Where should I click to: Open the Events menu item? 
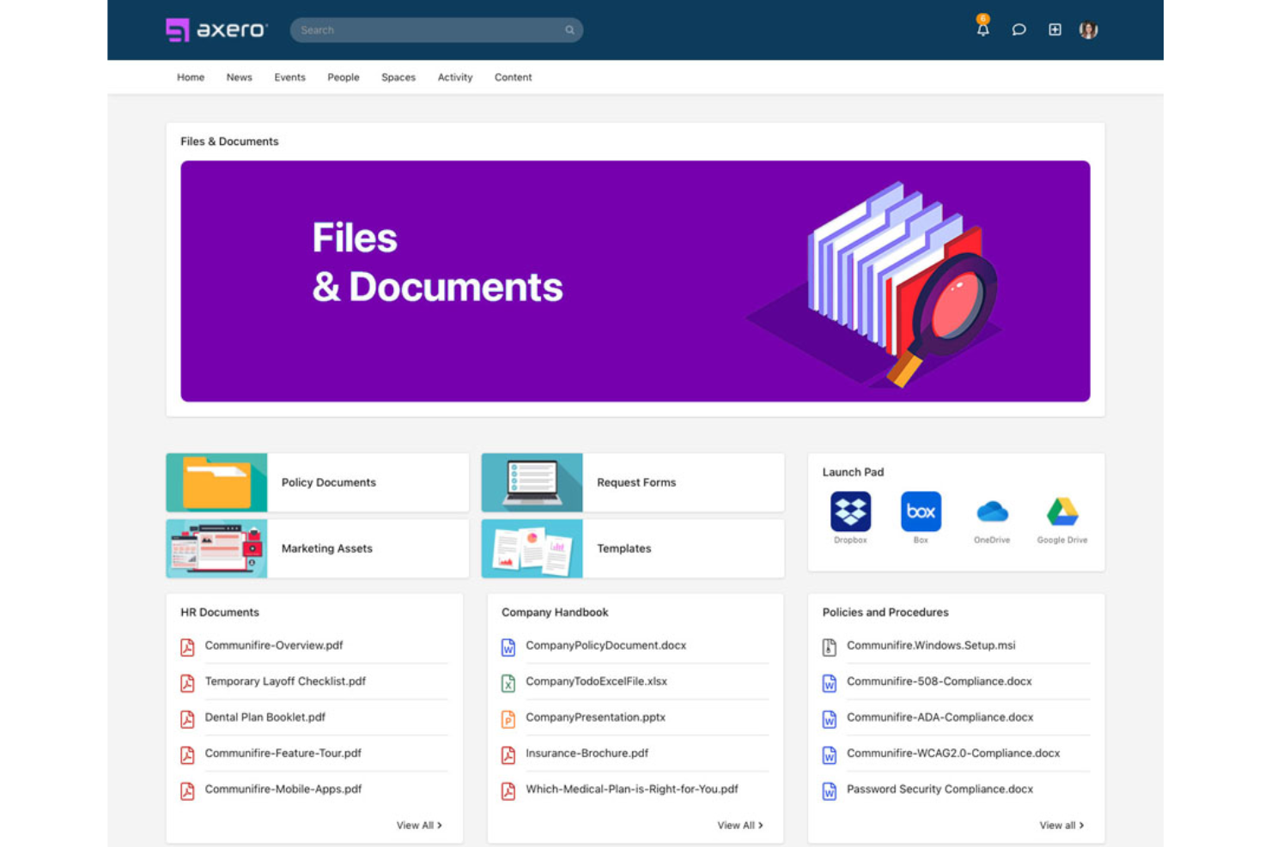(x=290, y=77)
